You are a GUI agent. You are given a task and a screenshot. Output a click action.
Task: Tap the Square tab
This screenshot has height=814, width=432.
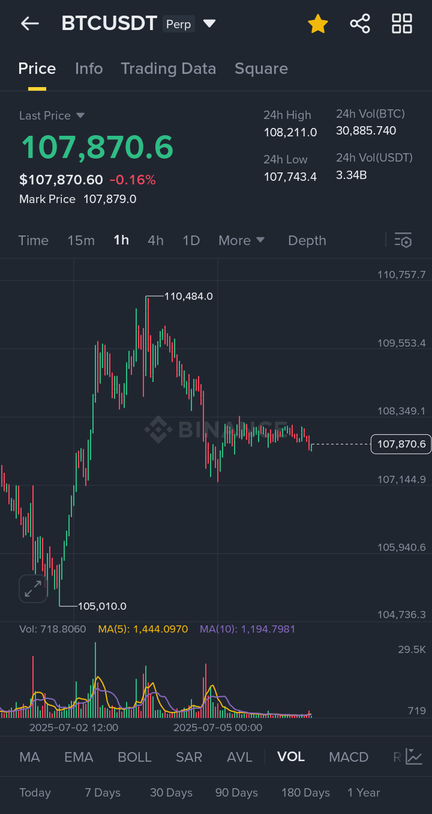[x=261, y=68]
